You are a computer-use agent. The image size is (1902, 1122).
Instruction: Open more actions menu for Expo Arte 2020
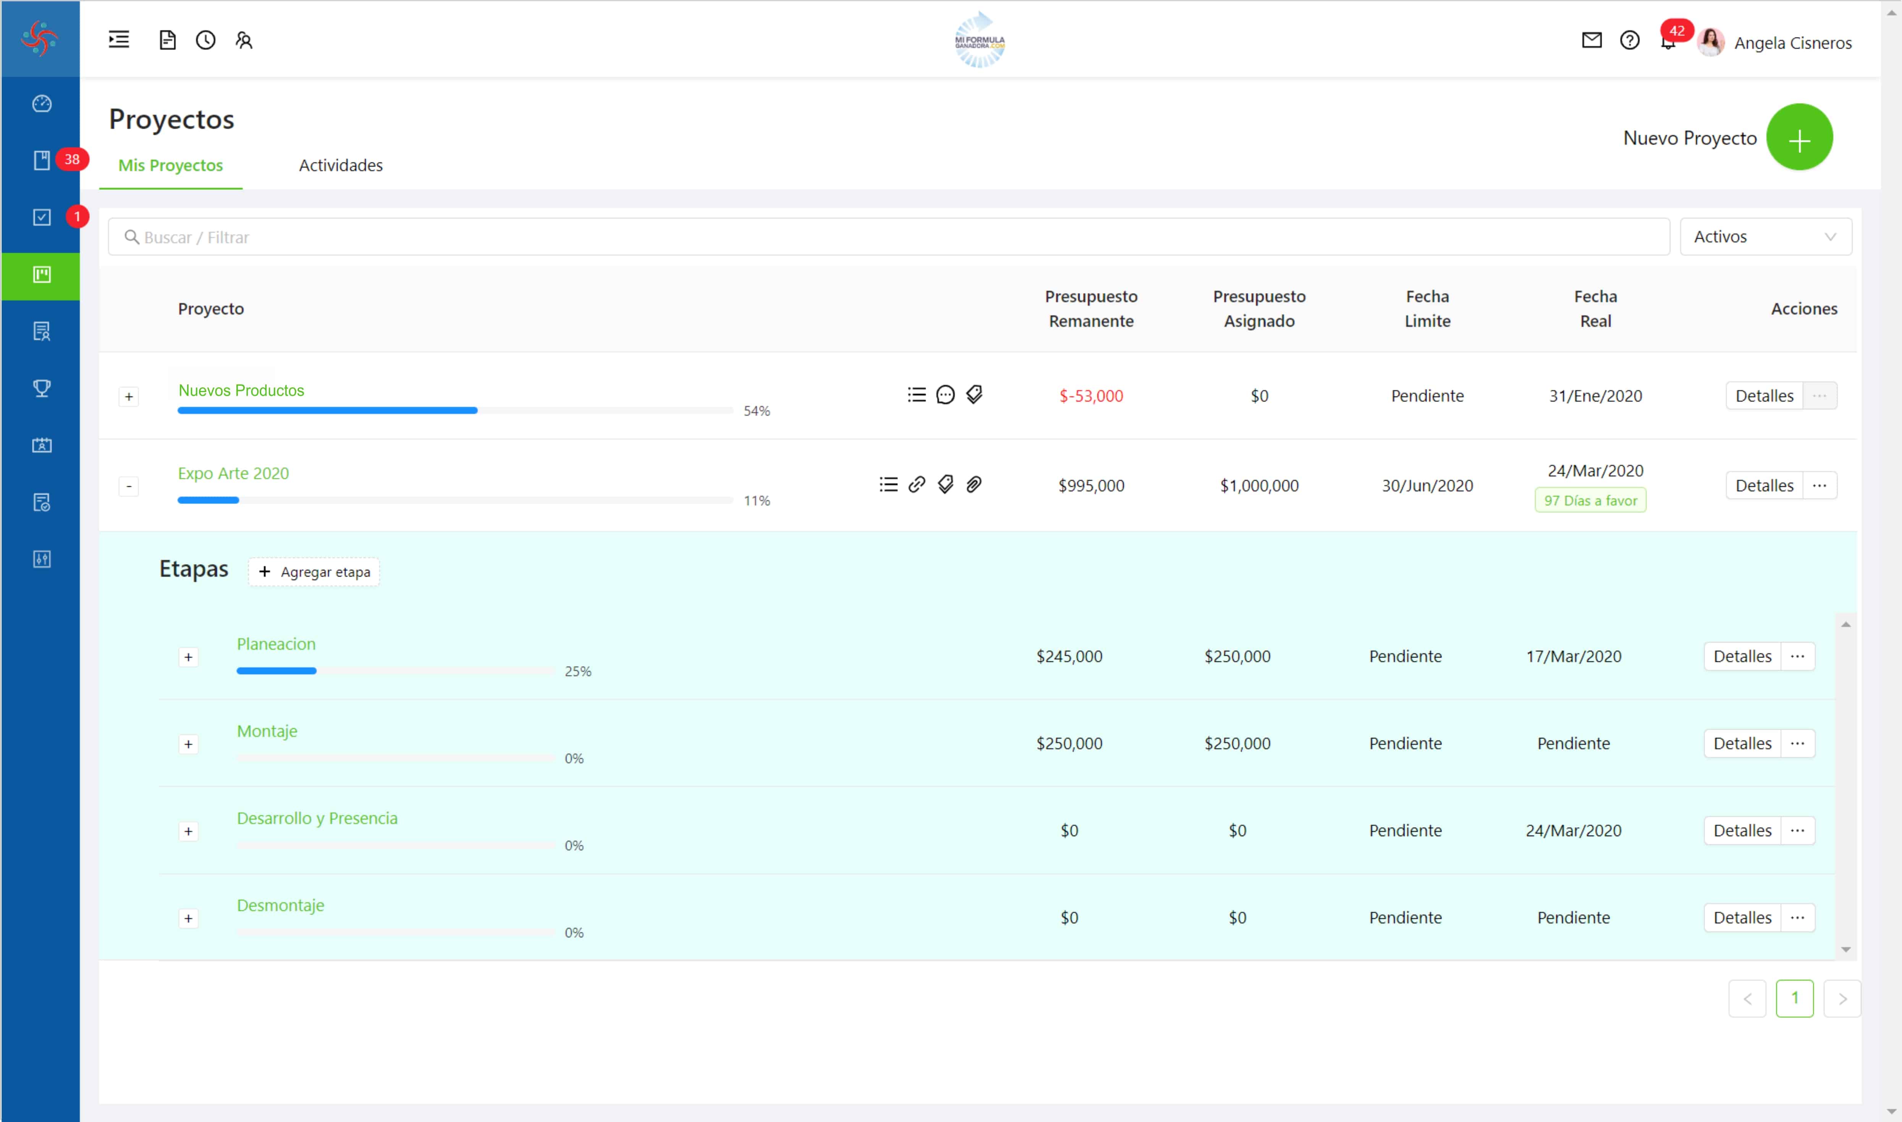click(1820, 485)
